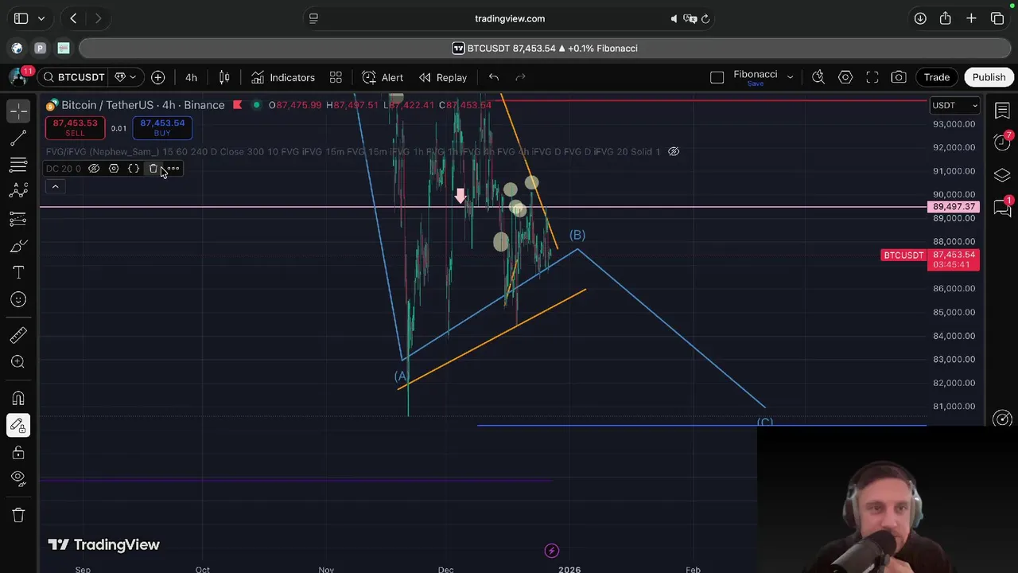
Task: Select the trend line drawing tool
Action: [18, 138]
